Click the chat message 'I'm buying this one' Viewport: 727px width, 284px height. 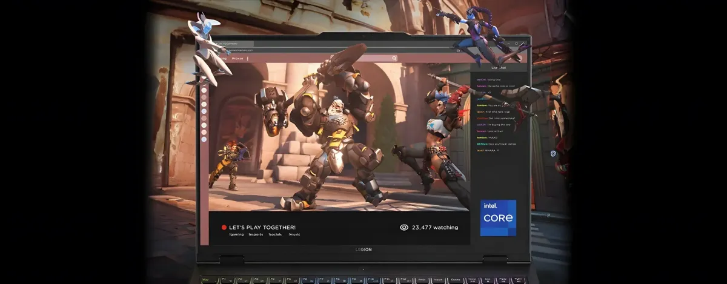coord(500,125)
